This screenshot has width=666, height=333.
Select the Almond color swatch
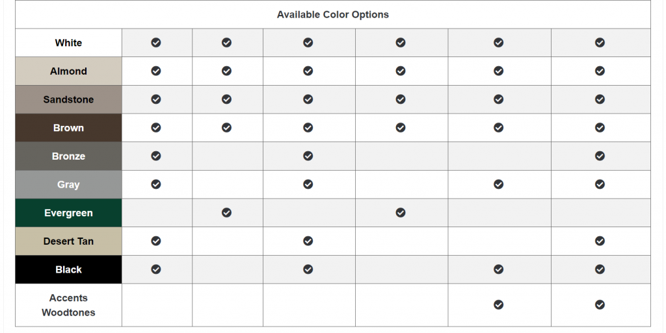coord(68,71)
